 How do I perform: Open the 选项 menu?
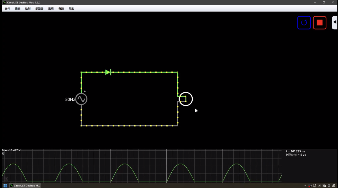tap(51, 8)
